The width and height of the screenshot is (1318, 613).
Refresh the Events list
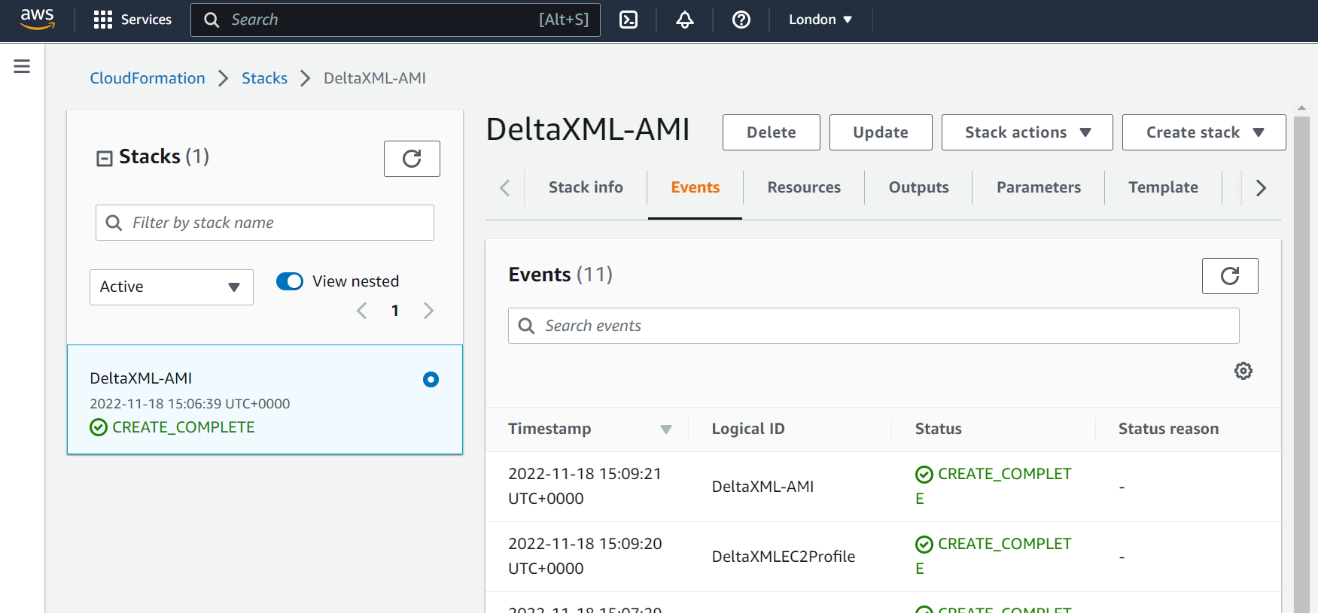point(1229,276)
